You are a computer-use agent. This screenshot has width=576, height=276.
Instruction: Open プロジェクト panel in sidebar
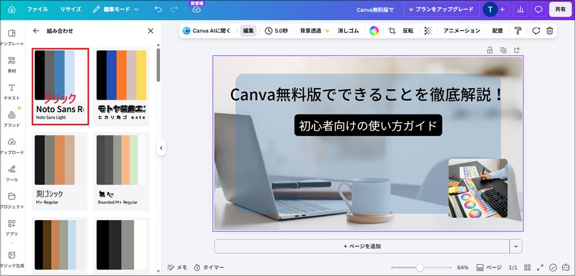12,201
